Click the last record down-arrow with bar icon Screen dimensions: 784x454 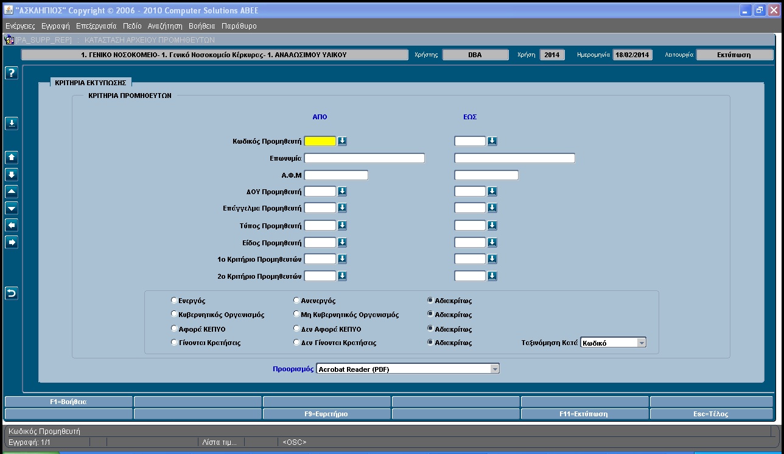(12, 175)
